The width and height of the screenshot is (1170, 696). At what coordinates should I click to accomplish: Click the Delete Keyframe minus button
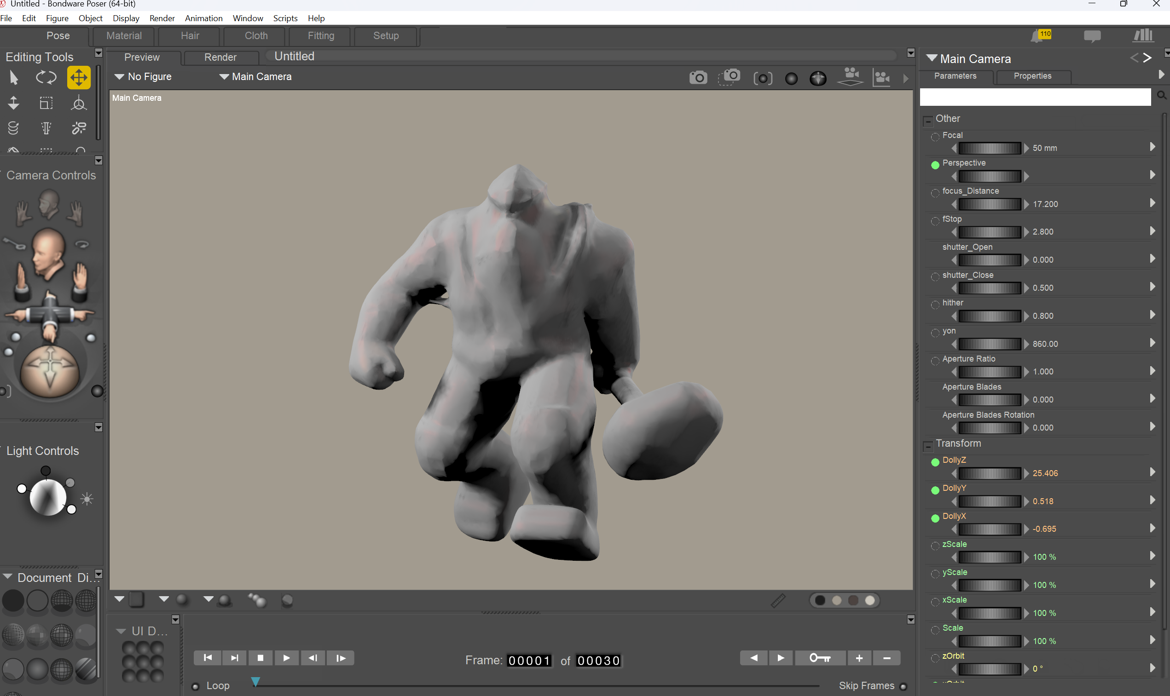click(x=886, y=658)
